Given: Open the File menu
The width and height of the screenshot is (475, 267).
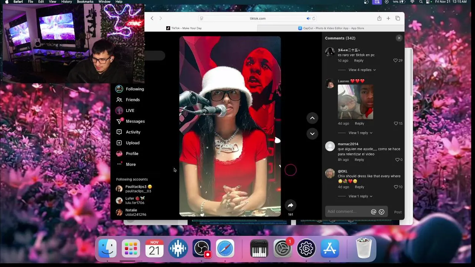Looking at the screenshot, I should (30, 2).
